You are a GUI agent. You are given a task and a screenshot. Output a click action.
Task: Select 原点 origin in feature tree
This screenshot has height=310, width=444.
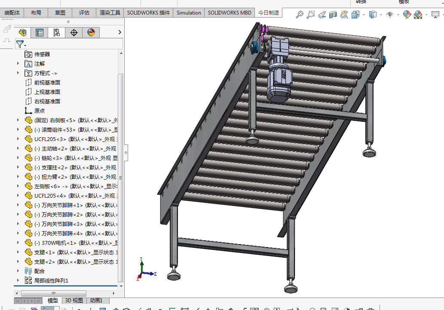(x=40, y=111)
